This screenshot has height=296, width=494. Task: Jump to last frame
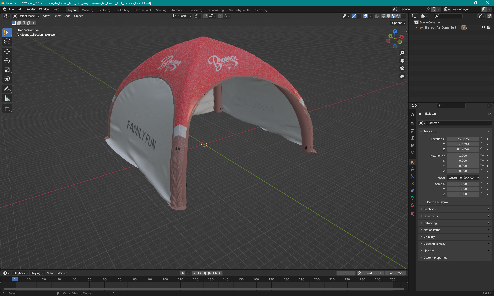(220, 273)
